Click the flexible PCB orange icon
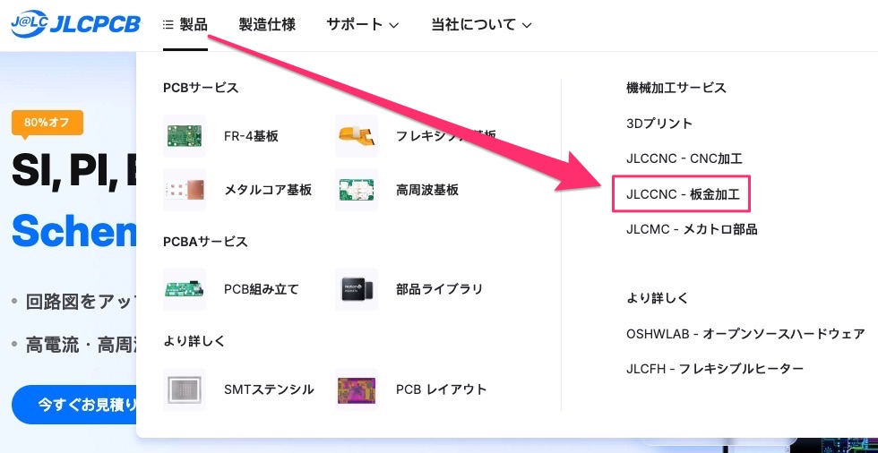The image size is (878, 453). (x=357, y=136)
